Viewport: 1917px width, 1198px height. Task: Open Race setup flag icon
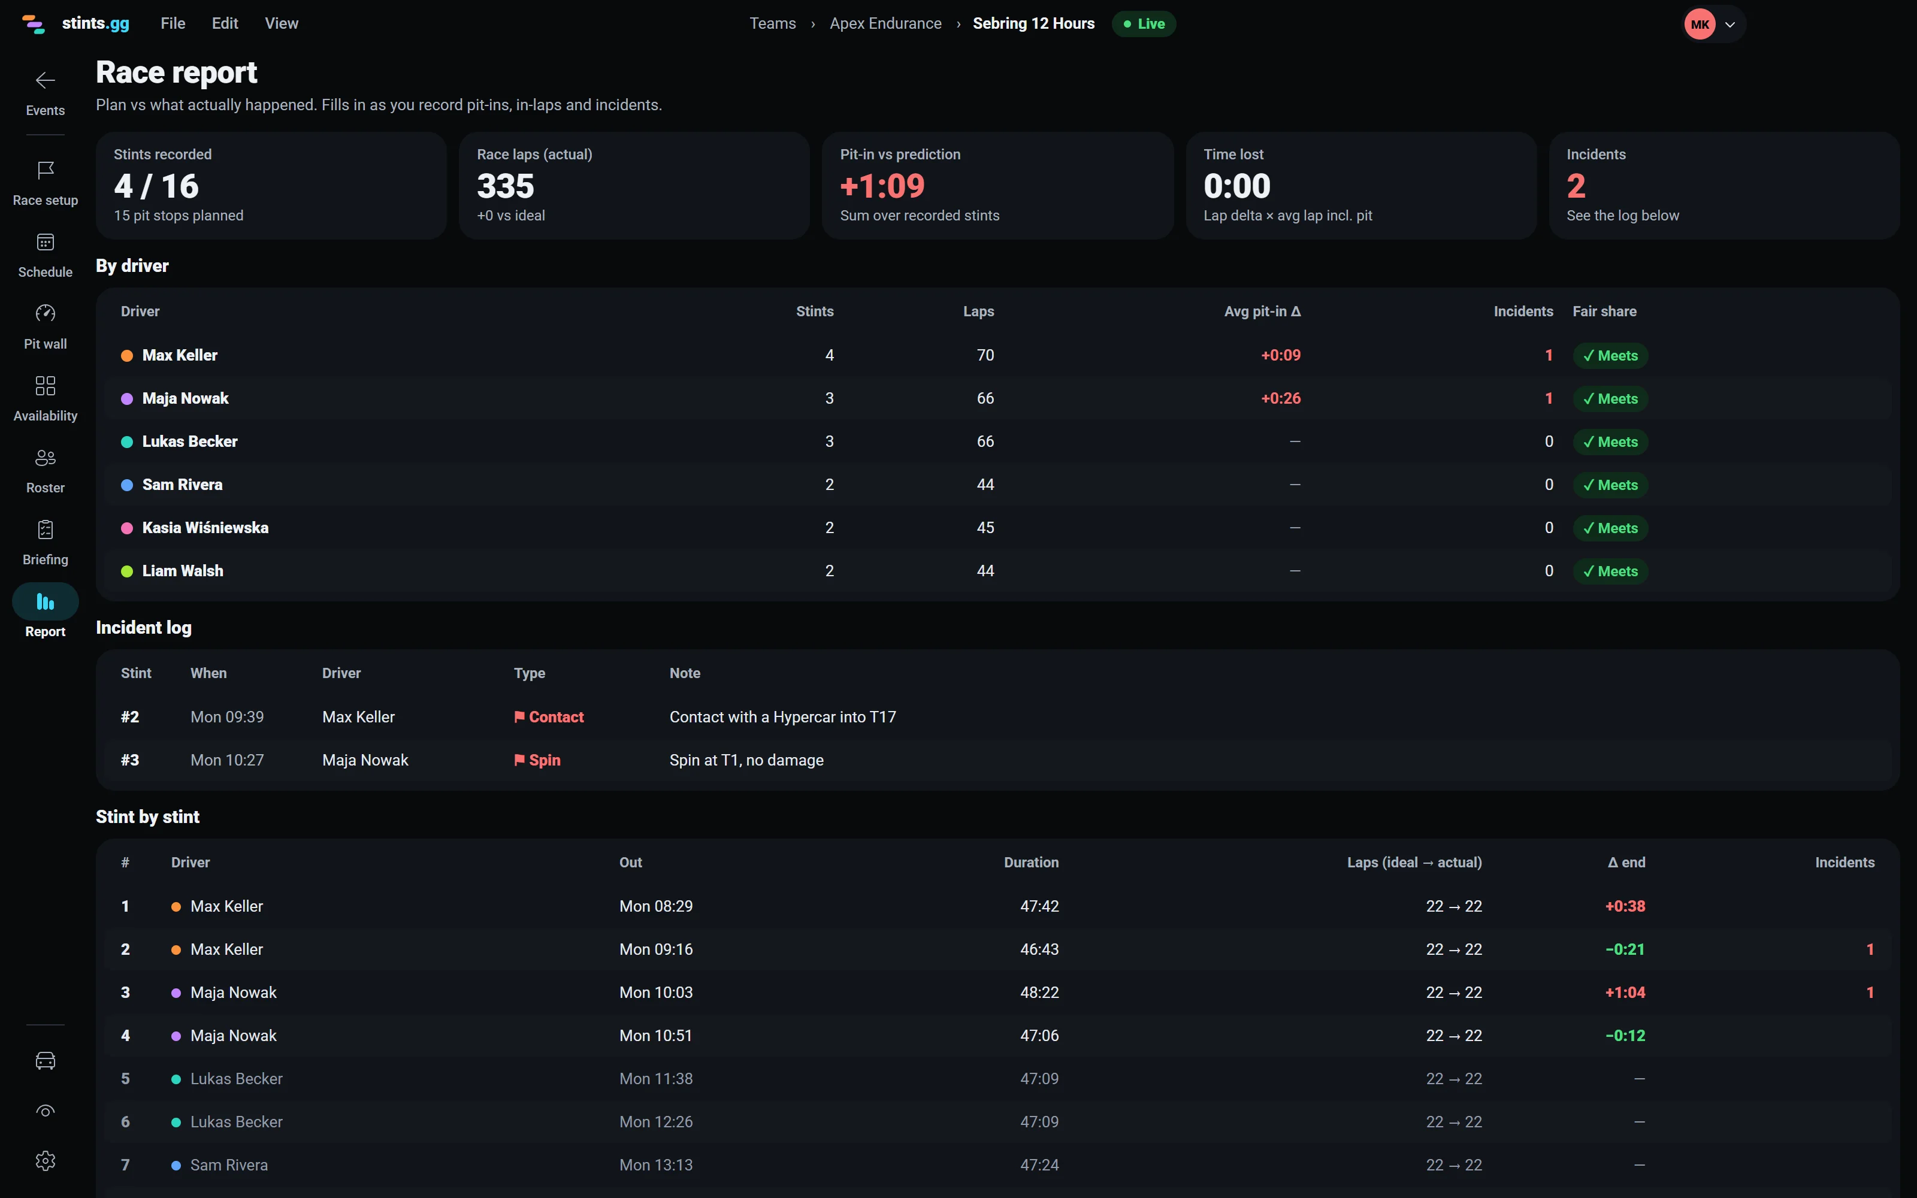click(x=45, y=170)
